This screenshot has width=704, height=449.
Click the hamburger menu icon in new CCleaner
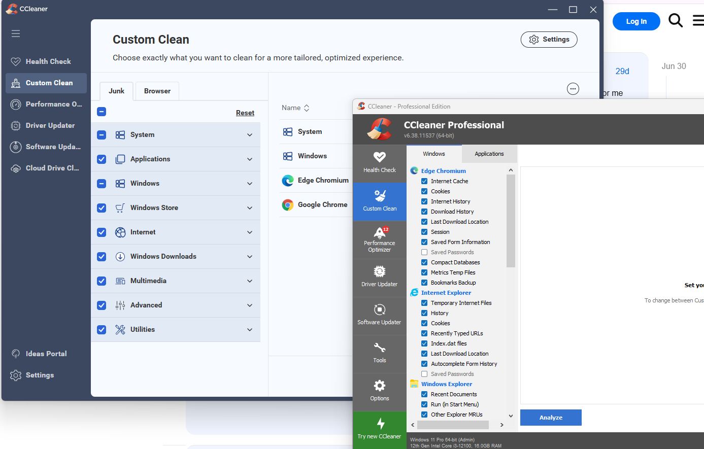16,33
